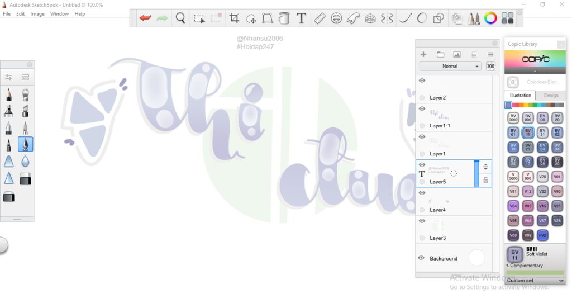Select the Text tool in toolbar
The width and height of the screenshot is (572, 303).
tap(301, 18)
